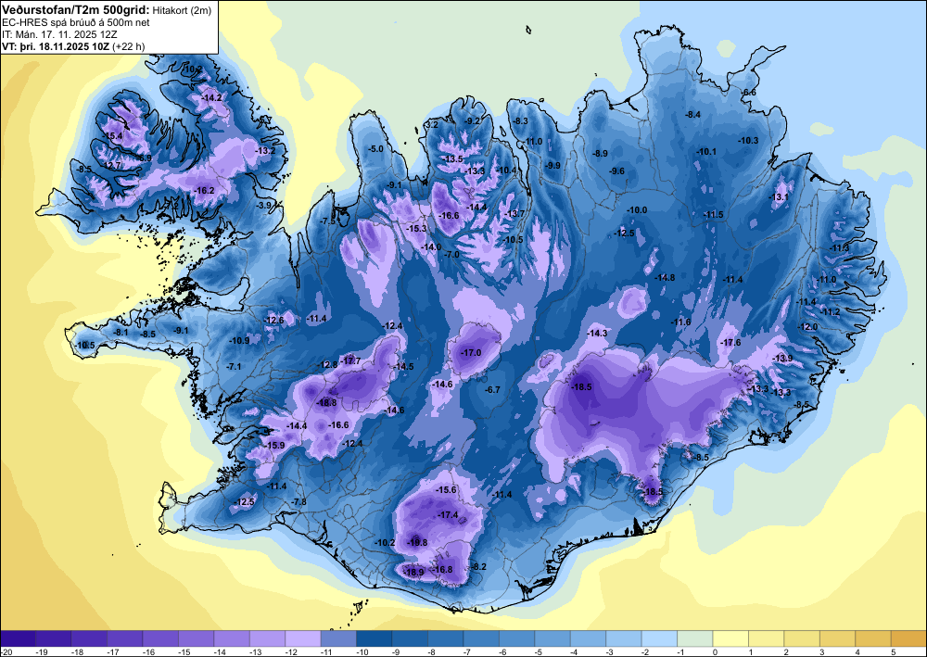Image resolution: width=927 pixels, height=657 pixels.
Task: Click the legend swatch between -20 and -19
Action: [18, 638]
